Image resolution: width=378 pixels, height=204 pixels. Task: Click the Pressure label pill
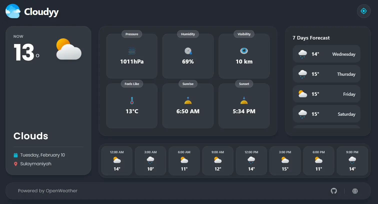tap(132, 34)
